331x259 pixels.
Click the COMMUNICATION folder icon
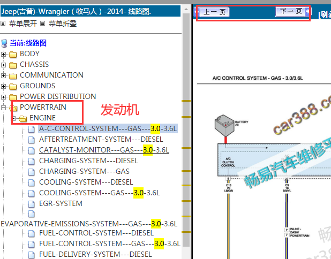[x=13, y=75]
